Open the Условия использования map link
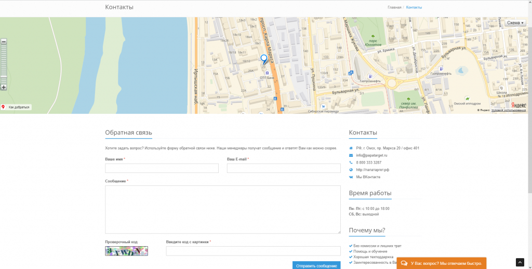The height and width of the screenshot is (269, 532). [x=509, y=110]
